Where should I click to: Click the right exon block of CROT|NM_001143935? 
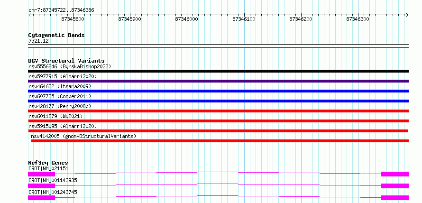(x=394, y=186)
